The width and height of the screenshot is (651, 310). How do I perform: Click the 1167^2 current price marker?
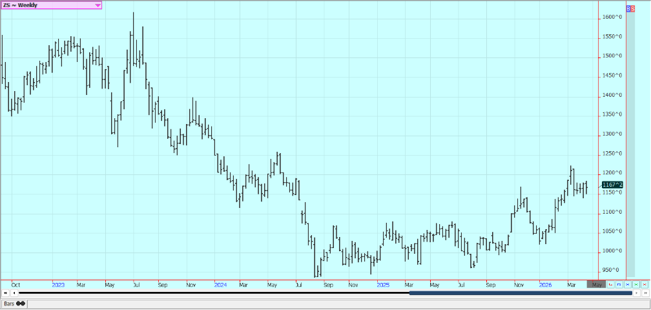point(612,185)
